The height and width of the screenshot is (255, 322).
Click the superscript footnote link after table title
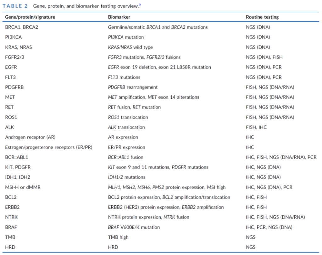tap(139, 4)
